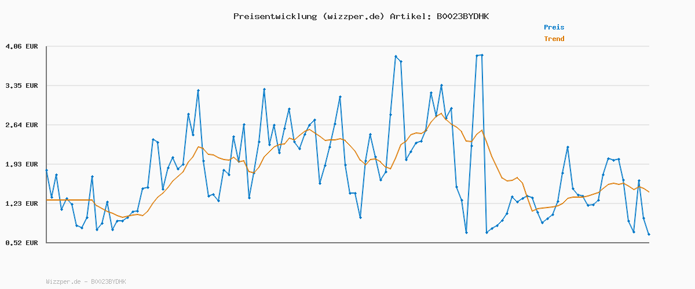
Task: Click the highest peak of the orange trend line
Action: [441, 113]
